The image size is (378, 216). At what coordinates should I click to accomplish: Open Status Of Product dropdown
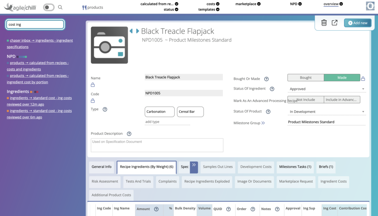[326, 112]
